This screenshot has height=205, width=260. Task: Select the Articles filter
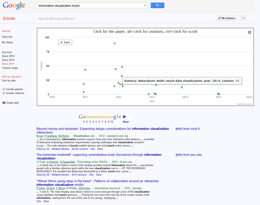6,31
